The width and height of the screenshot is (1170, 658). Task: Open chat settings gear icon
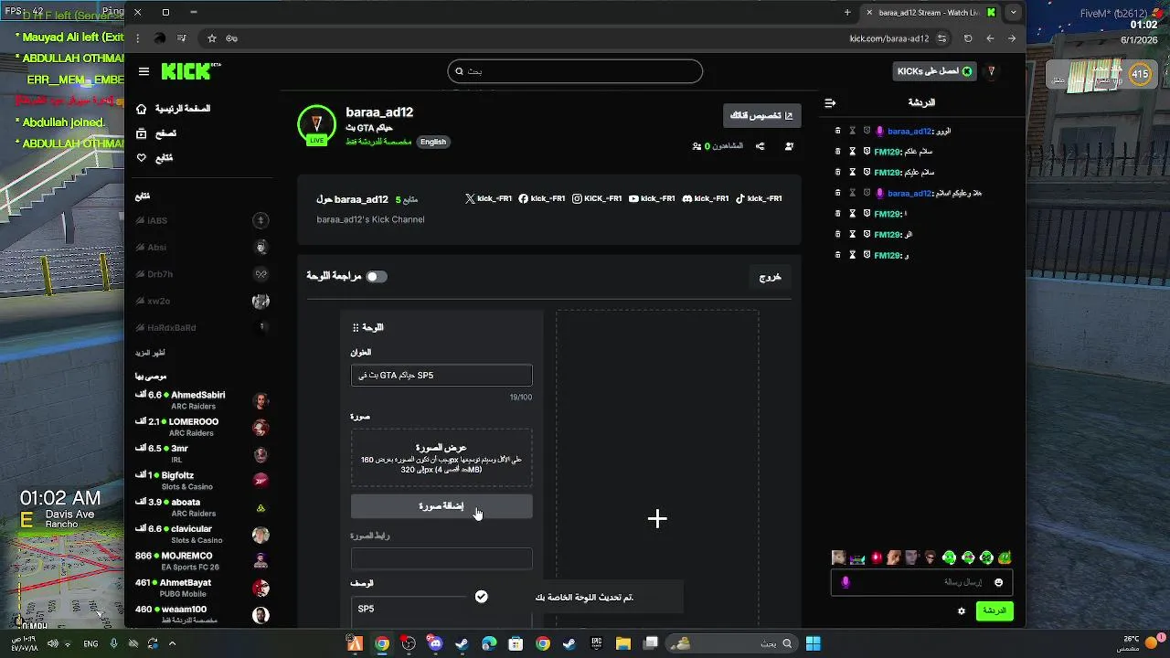click(x=961, y=611)
